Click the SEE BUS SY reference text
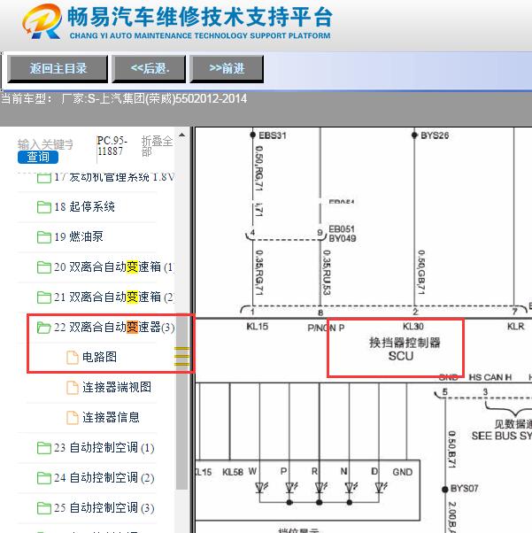 click(x=501, y=436)
